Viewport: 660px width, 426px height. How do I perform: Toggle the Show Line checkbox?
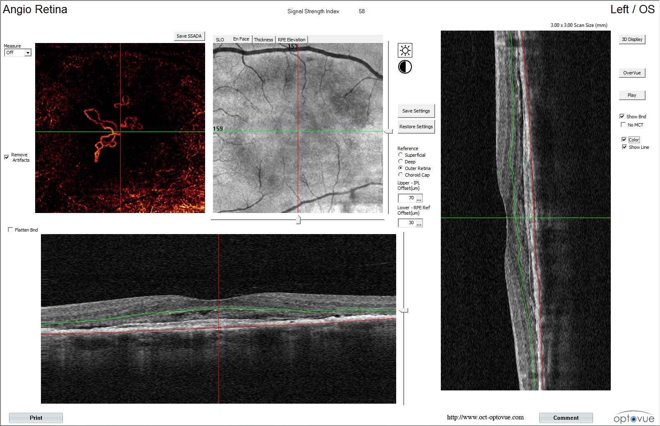[624, 147]
